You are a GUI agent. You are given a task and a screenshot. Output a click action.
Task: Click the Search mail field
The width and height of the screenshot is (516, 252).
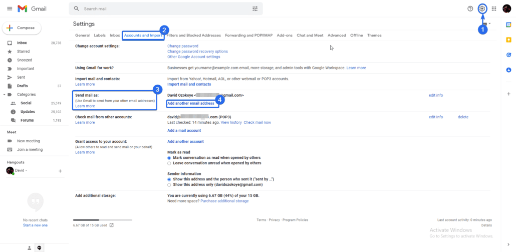[x=166, y=9]
